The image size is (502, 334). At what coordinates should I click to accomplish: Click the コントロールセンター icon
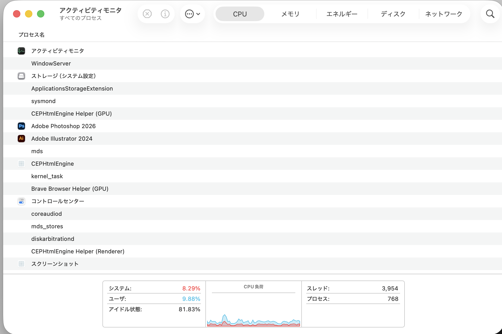[21, 201]
